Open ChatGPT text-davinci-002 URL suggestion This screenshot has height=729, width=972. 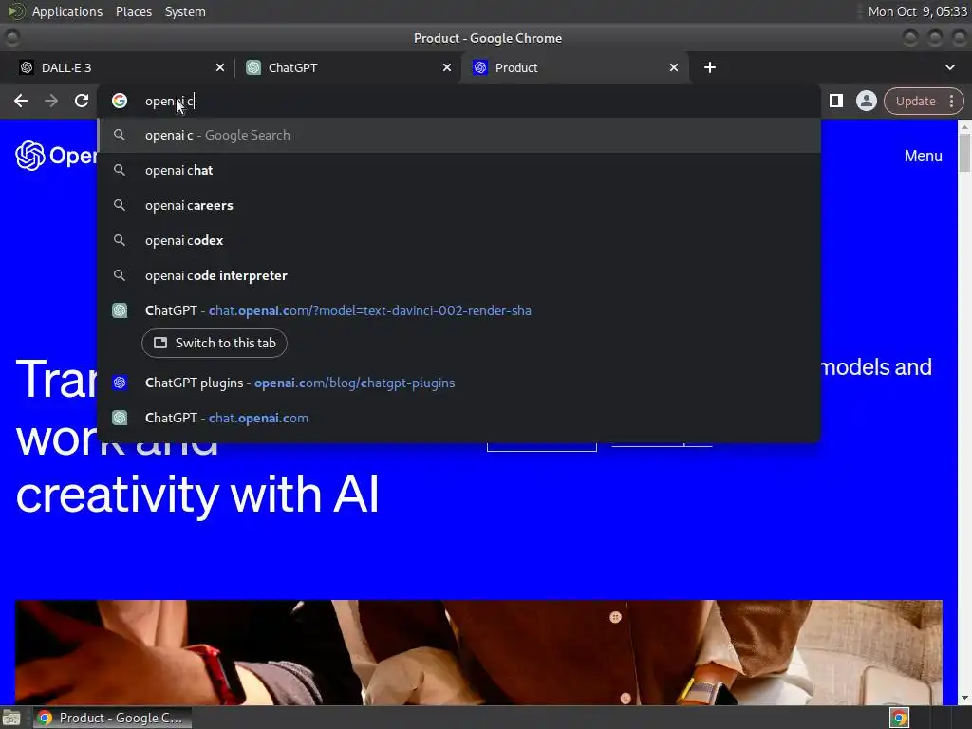(459, 310)
